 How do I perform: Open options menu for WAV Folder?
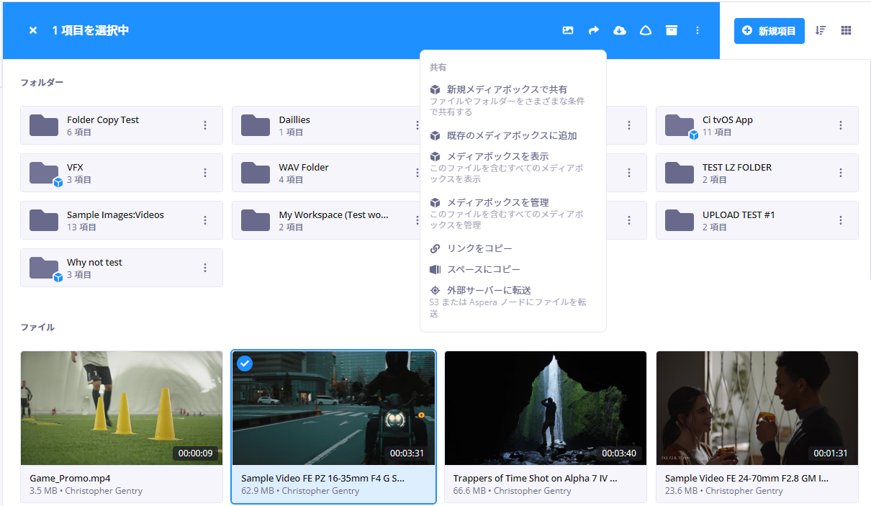[417, 173]
